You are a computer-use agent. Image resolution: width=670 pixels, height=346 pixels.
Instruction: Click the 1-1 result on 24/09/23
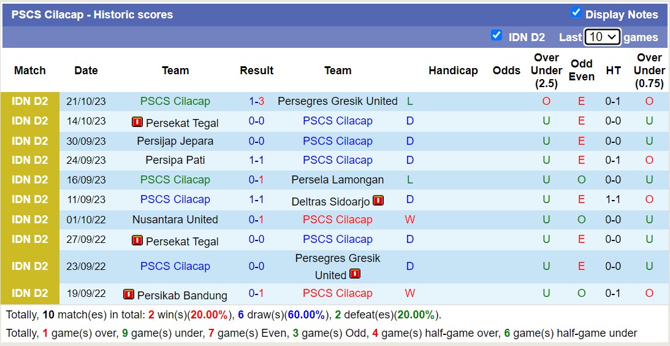coord(256,160)
